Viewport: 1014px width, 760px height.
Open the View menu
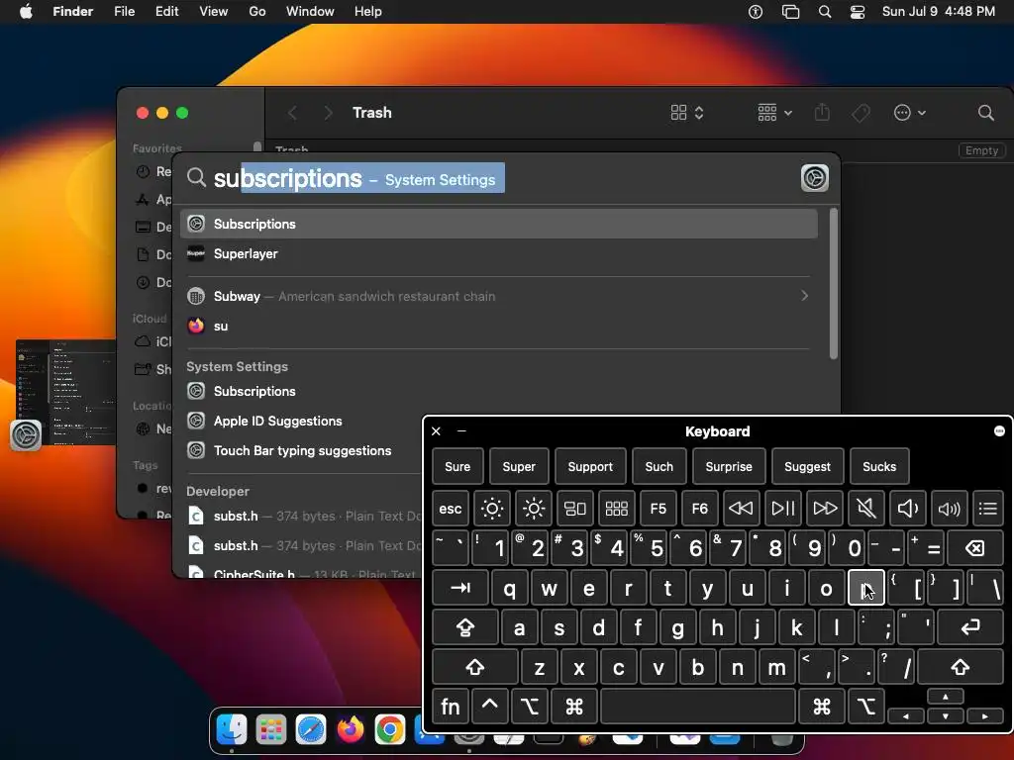[x=214, y=11]
